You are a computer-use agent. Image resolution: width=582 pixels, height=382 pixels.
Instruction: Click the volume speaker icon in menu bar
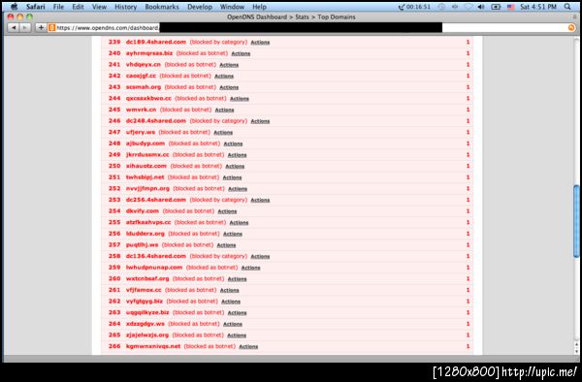tap(481, 7)
